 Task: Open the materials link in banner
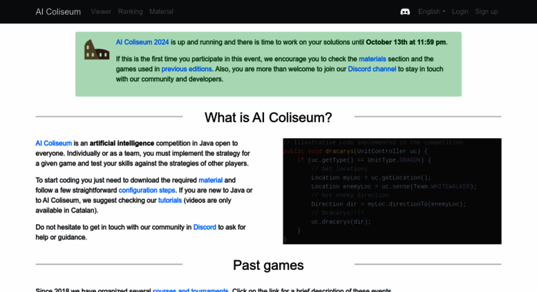point(373,59)
